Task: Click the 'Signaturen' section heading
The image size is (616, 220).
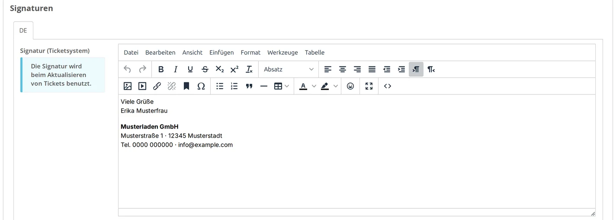Action: (32, 8)
